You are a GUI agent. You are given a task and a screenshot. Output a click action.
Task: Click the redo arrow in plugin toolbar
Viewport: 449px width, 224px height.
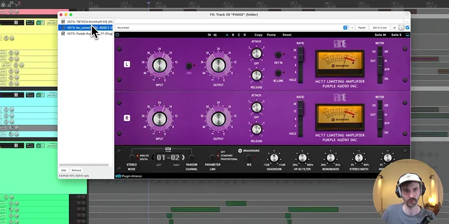(x=215, y=35)
